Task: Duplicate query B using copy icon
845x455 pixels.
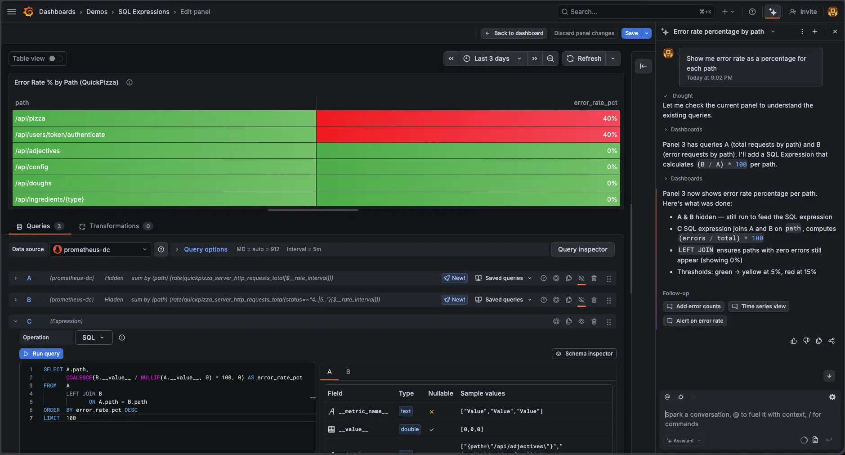Action: tap(568, 300)
